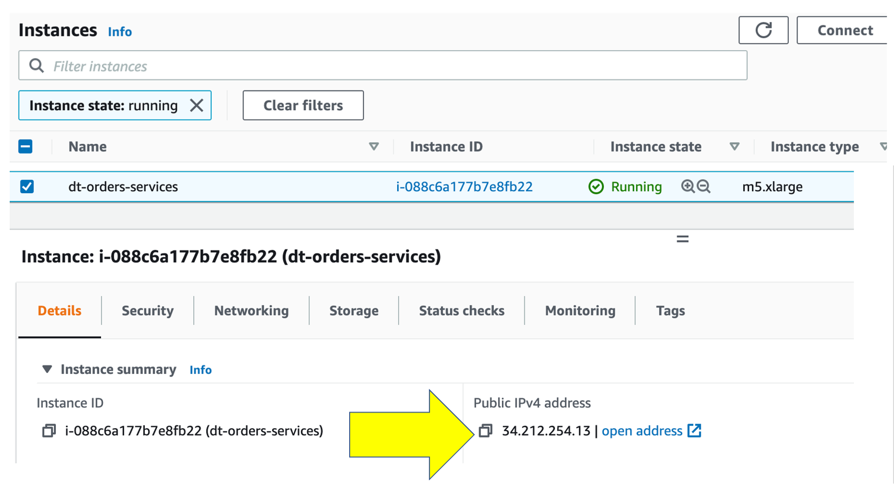This screenshot has height=484, width=894.
Task: Open the i-088c6a177b7e8fb22 instance link
Action: pyautogui.click(x=464, y=187)
